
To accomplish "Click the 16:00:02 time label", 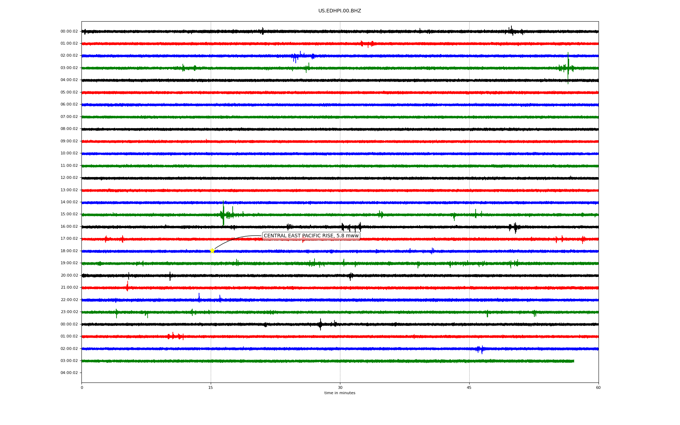I will (69, 227).
